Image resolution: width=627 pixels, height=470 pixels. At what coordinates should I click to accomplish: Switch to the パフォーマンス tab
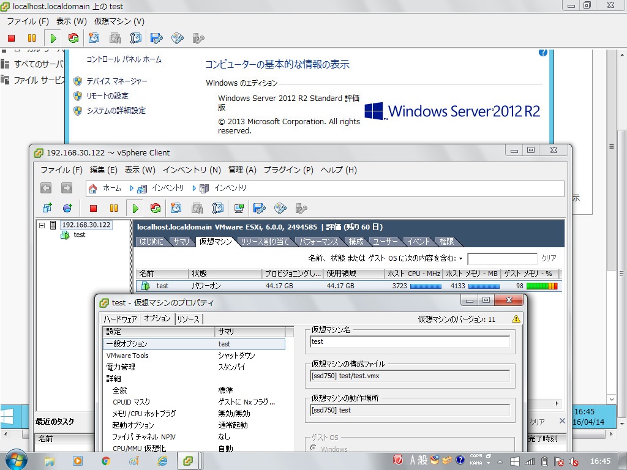tap(319, 242)
